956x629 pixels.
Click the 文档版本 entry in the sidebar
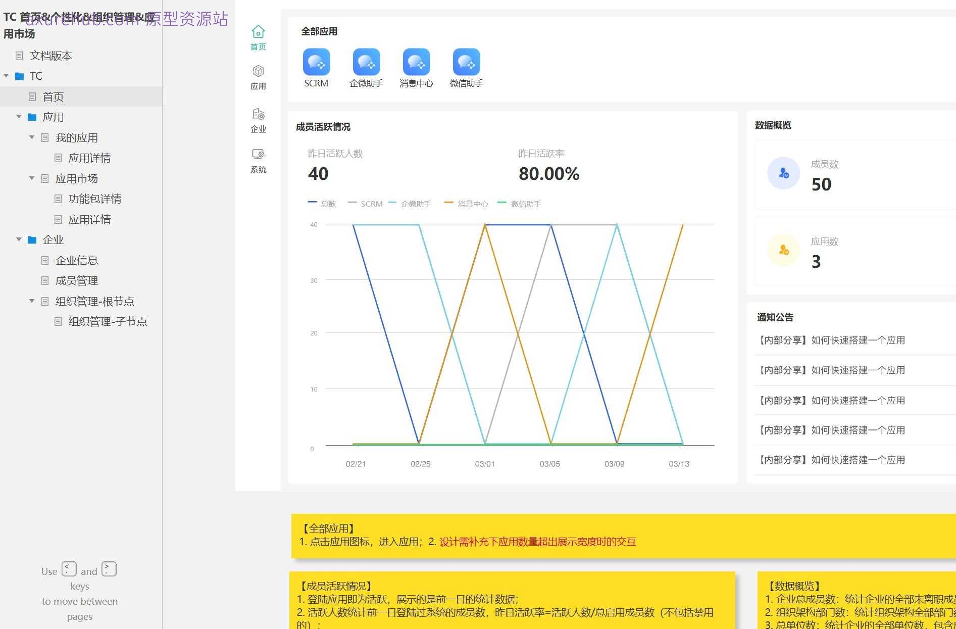coord(52,56)
